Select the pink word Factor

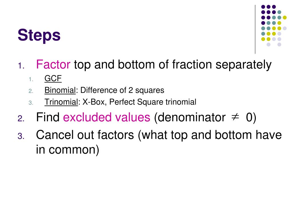53,64
